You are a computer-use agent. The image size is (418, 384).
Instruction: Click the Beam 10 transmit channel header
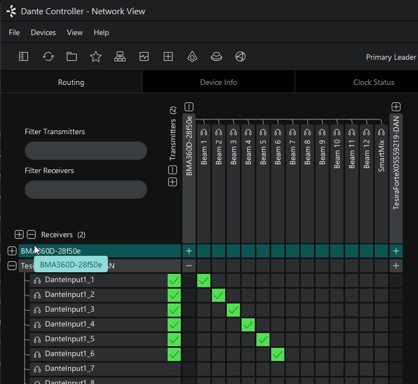coord(337,184)
